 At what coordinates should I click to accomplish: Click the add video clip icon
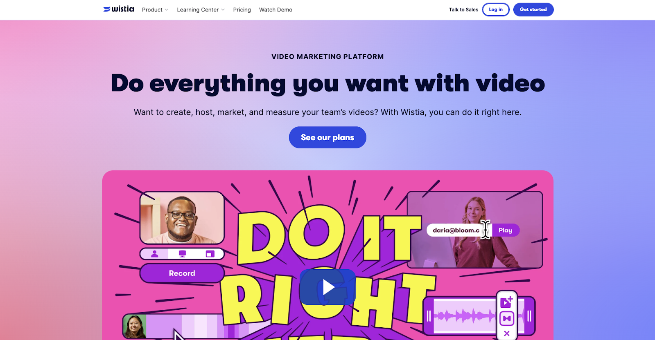click(506, 302)
